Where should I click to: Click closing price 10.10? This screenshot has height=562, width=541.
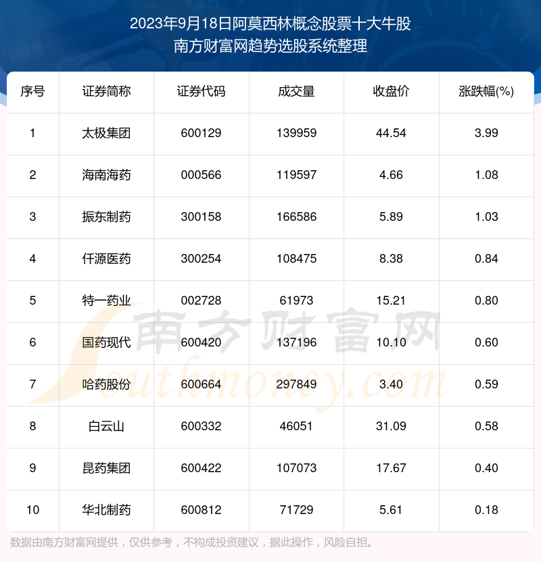tap(391, 342)
